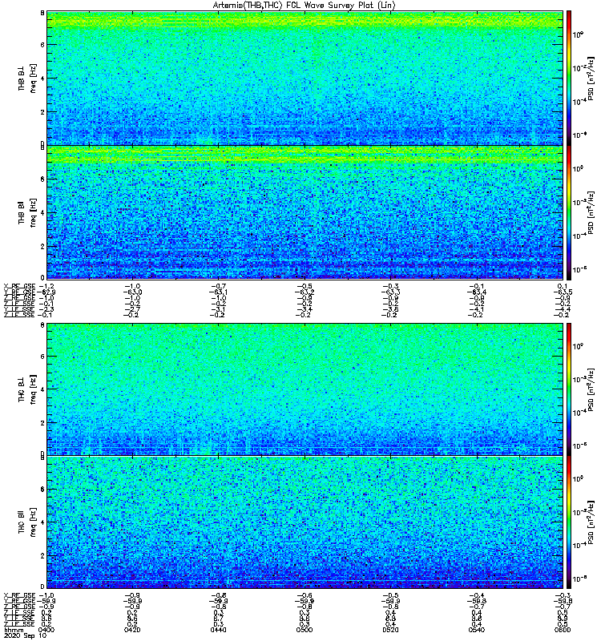The image size is (601, 641).
Task: Click the '-62.9' position value
Action: (x=46, y=292)
